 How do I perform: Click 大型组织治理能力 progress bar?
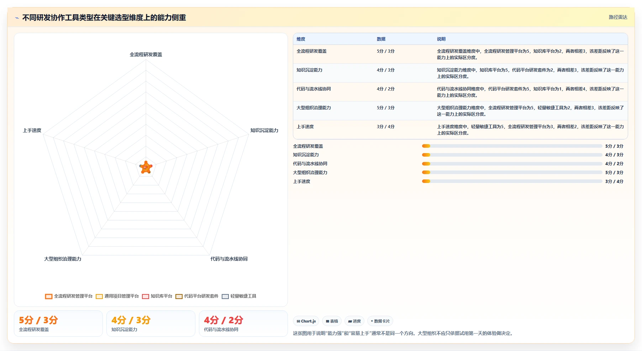(x=512, y=172)
